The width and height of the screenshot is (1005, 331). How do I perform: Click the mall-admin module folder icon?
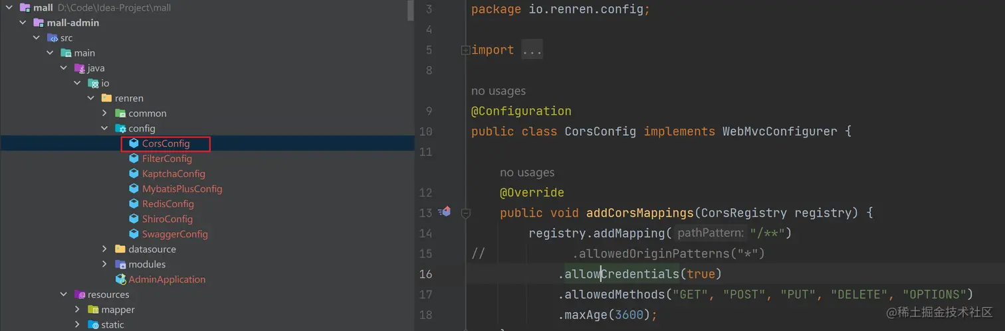coord(39,23)
